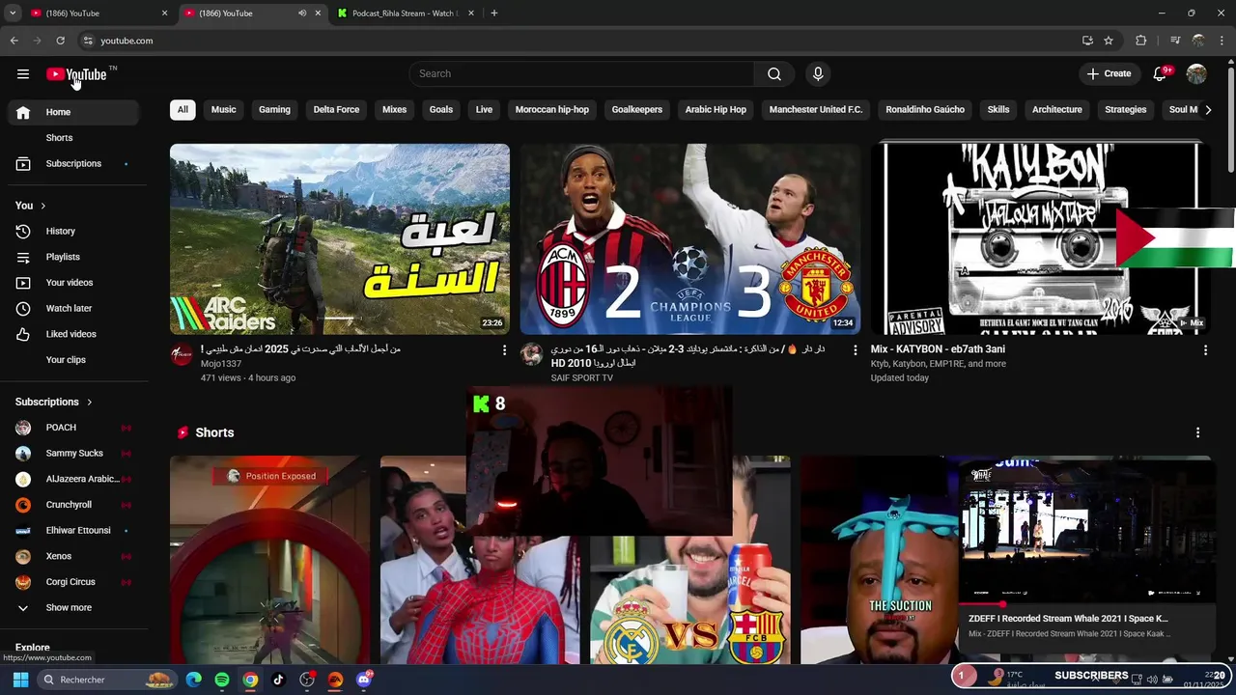Open a new browser tab
This screenshot has width=1236, height=695.
tap(494, 14)
